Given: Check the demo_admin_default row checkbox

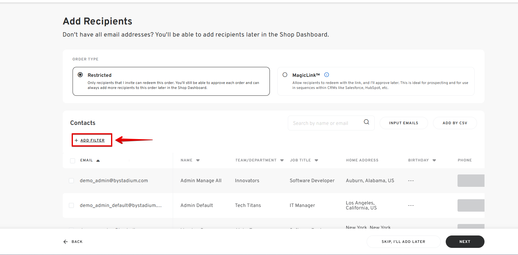Looking at the screenshot, I should click(71, 205).
